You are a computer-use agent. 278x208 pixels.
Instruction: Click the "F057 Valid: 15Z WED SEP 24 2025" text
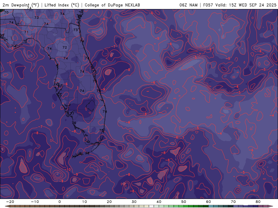[240, 5]
